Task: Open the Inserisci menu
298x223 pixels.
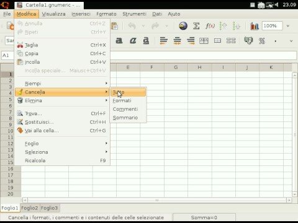Action: 81,14
